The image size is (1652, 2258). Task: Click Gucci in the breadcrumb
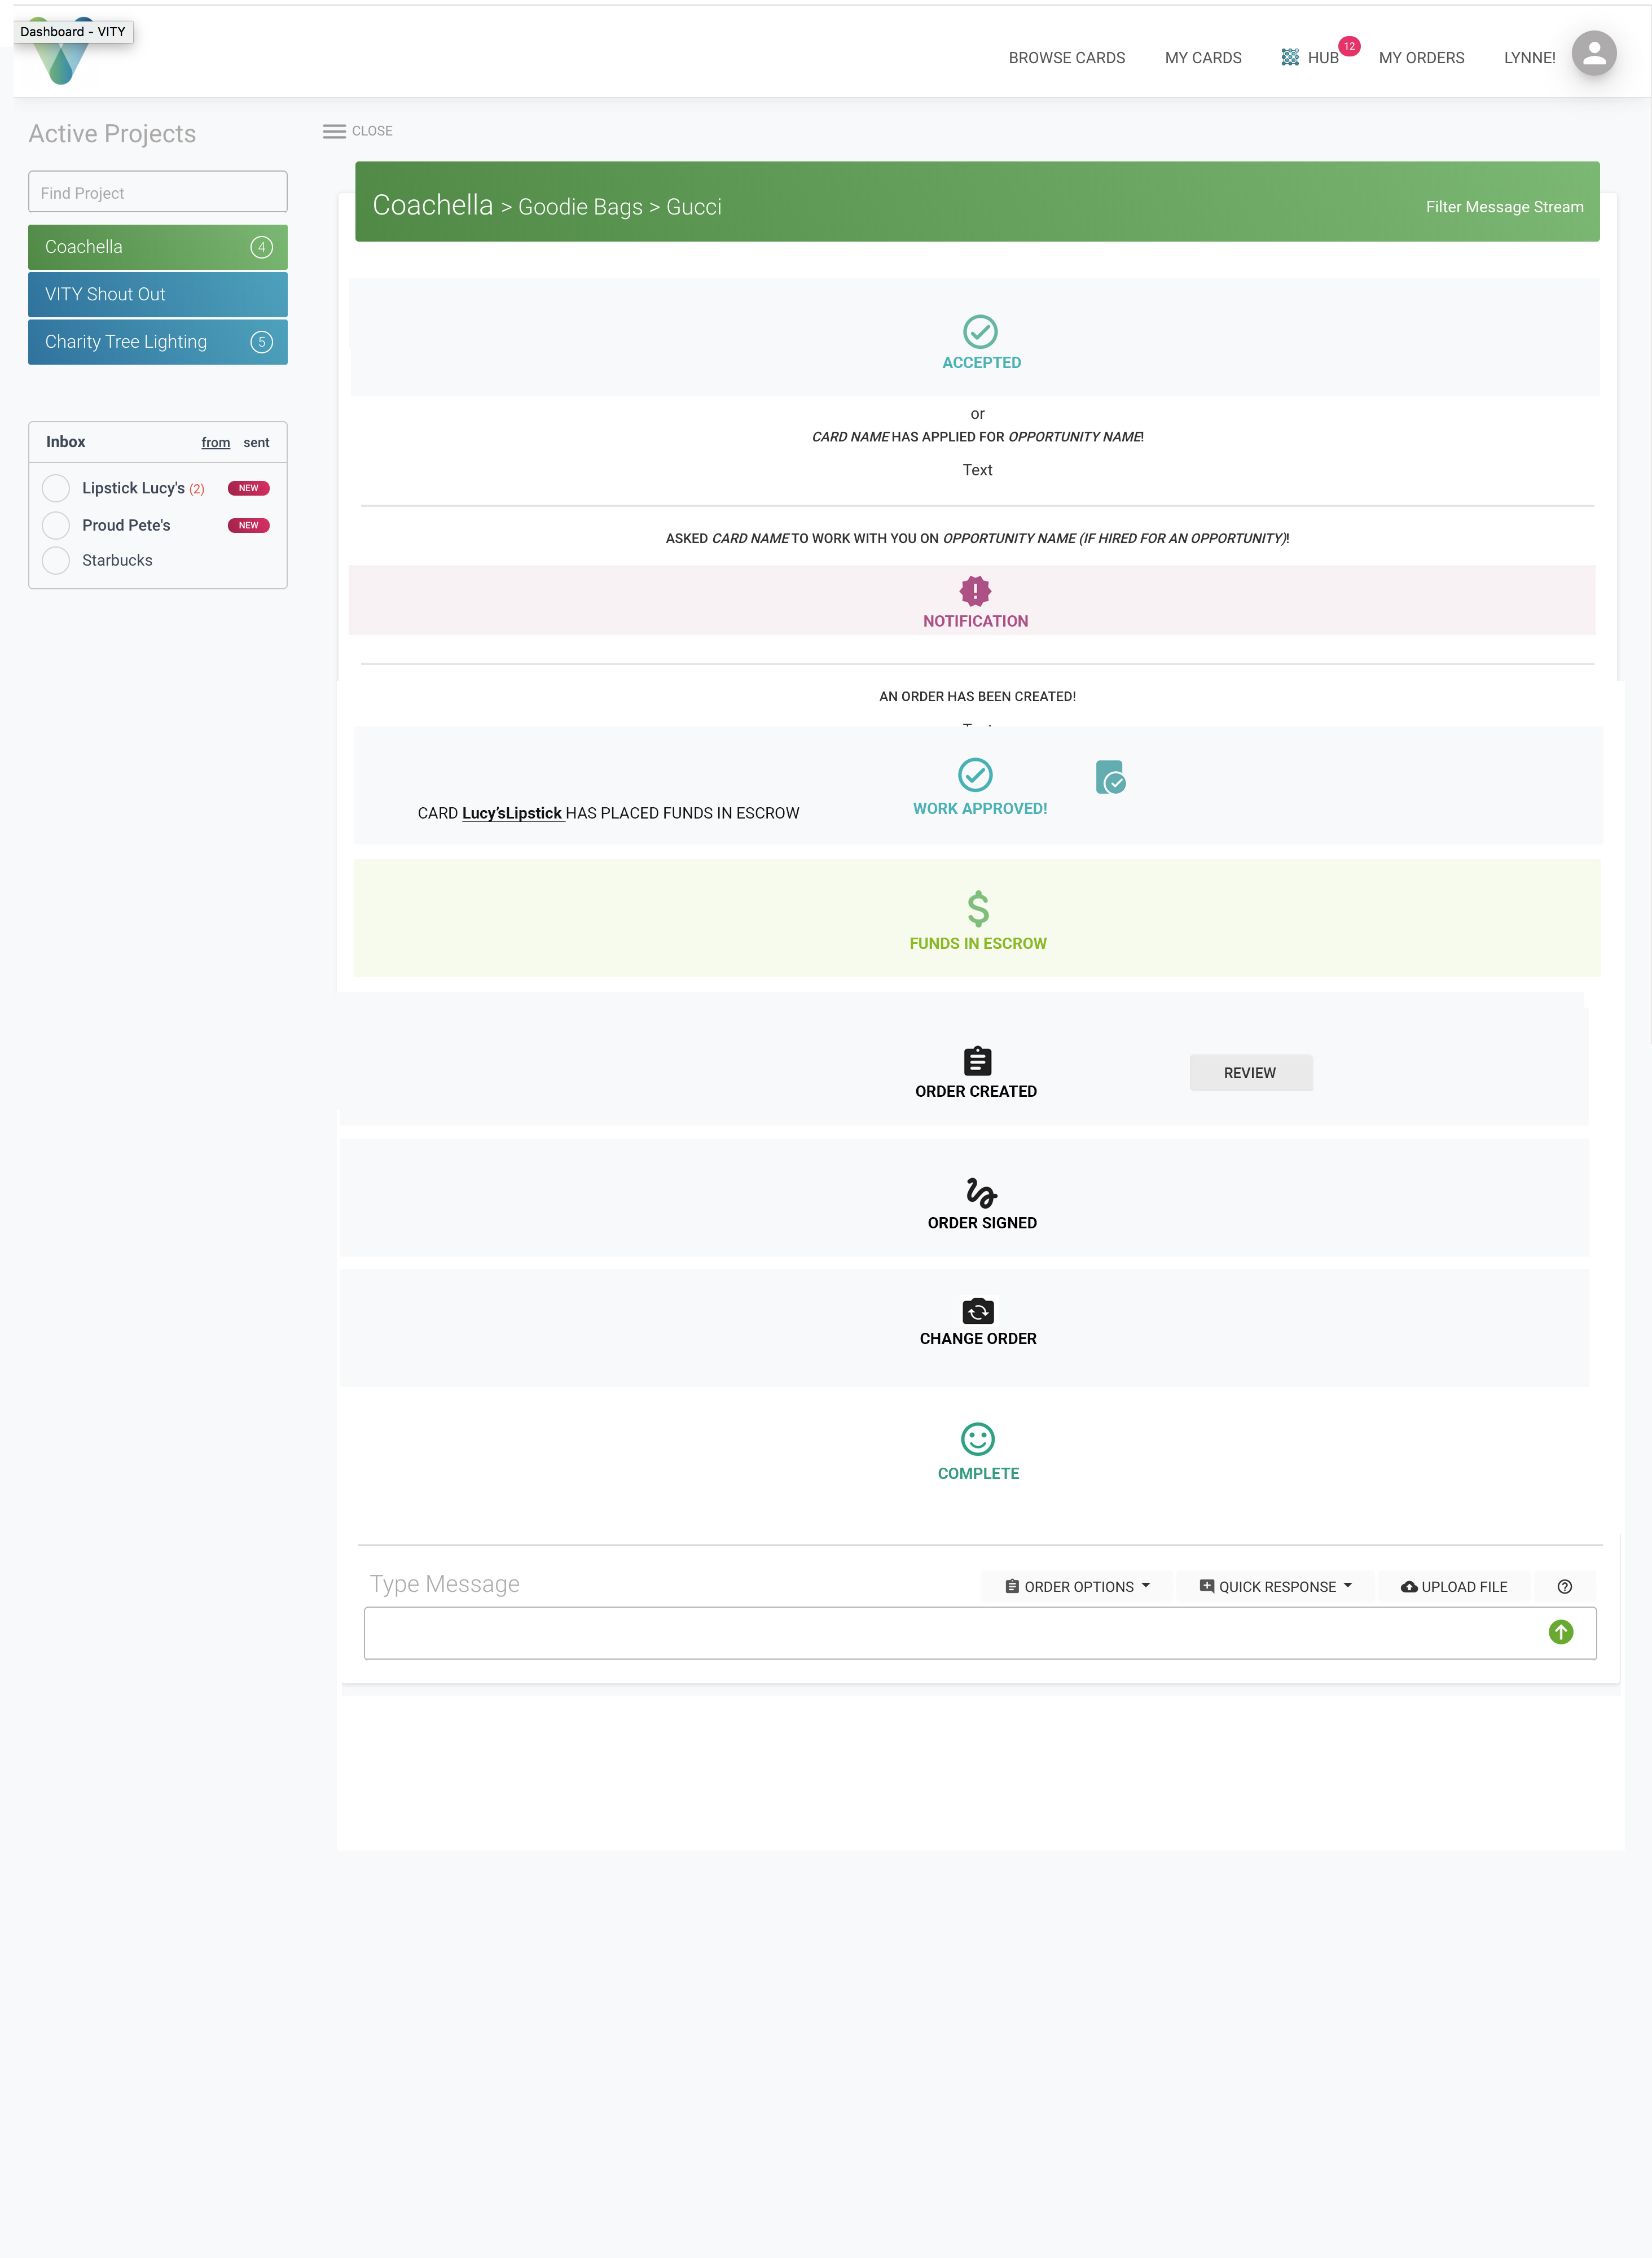click(693, 207)
